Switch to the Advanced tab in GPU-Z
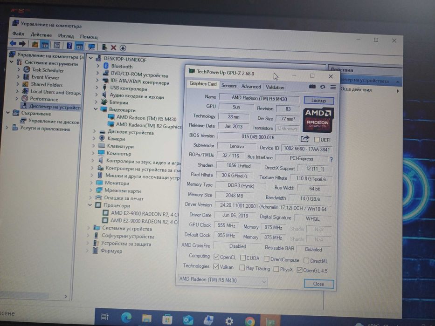Viewport: 435px width, 326px height. (x=251, y=87)
